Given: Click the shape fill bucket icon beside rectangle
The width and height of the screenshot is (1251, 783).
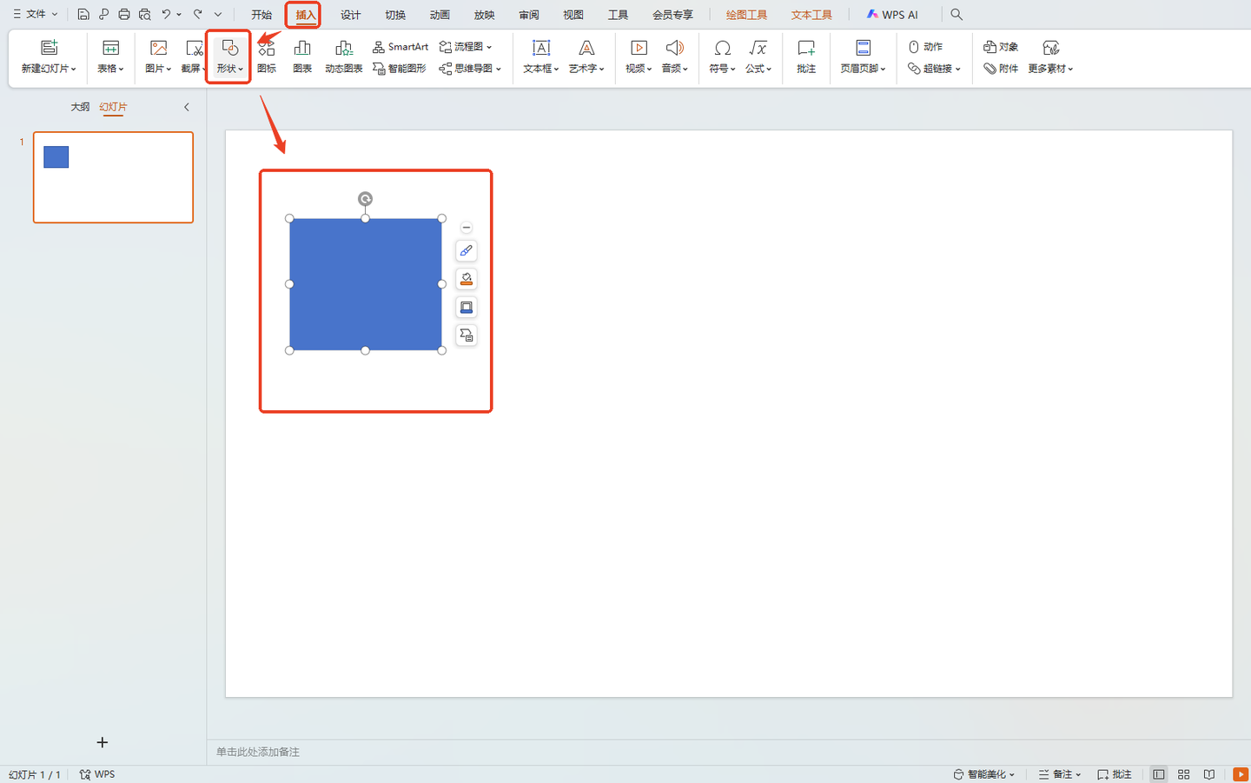Looking at the screenshot, I should (x=467, y=279).
